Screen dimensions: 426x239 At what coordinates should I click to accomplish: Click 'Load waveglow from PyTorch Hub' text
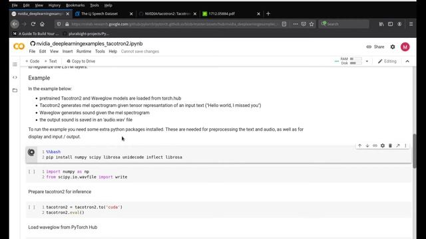[x=63, y=227]
